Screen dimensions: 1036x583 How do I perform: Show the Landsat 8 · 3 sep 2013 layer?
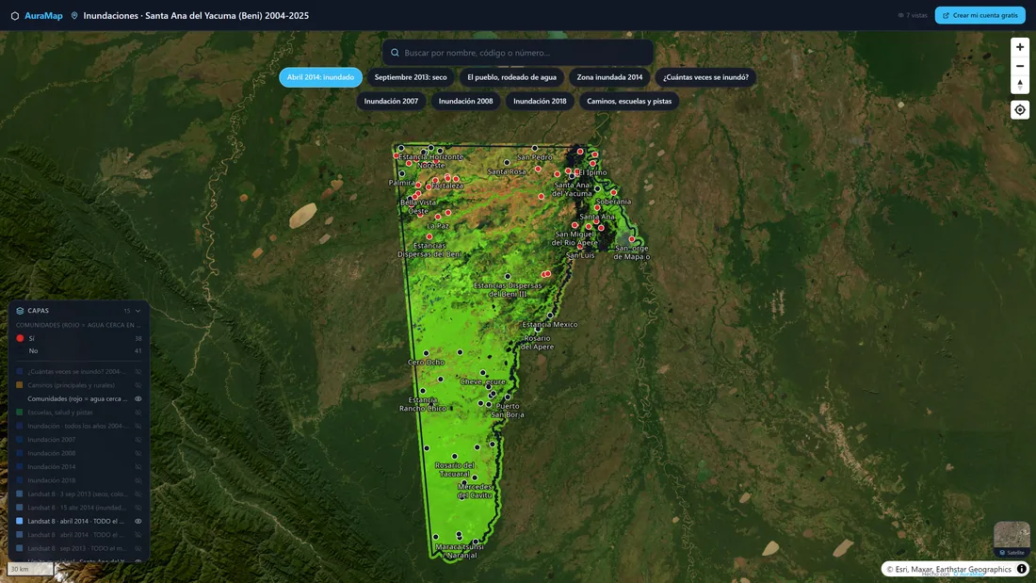[x=138, y=494]
